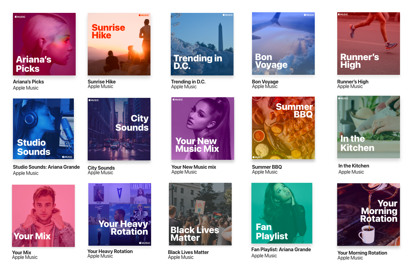Viewport: 412px width, 273px height.
Task: Click the "Bon Voyage" title below its cover
Action: tap(265, 82)
